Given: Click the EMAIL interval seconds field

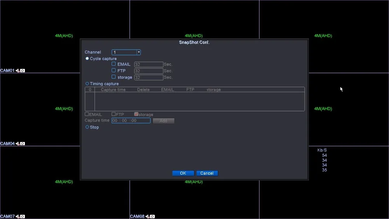Looking at the screenshot, I should click(149, 65).
